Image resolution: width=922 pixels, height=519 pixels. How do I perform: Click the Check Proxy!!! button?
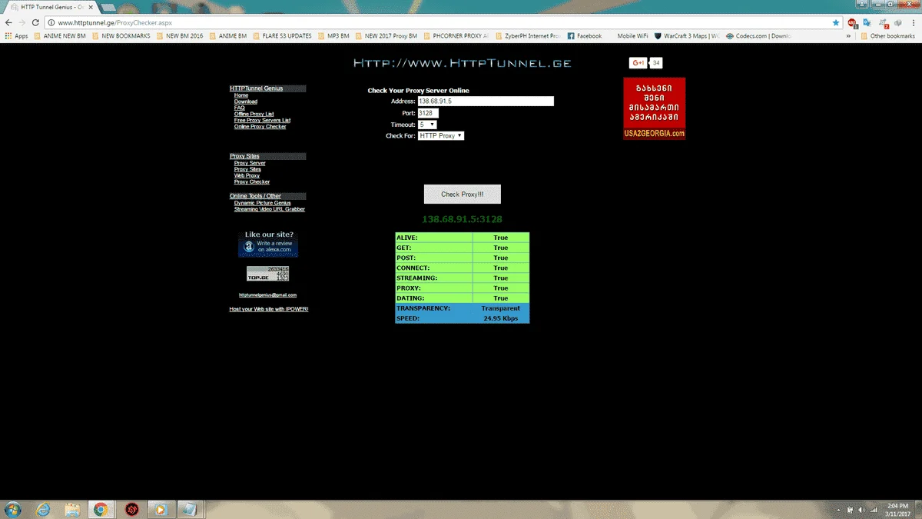(463, 194)
